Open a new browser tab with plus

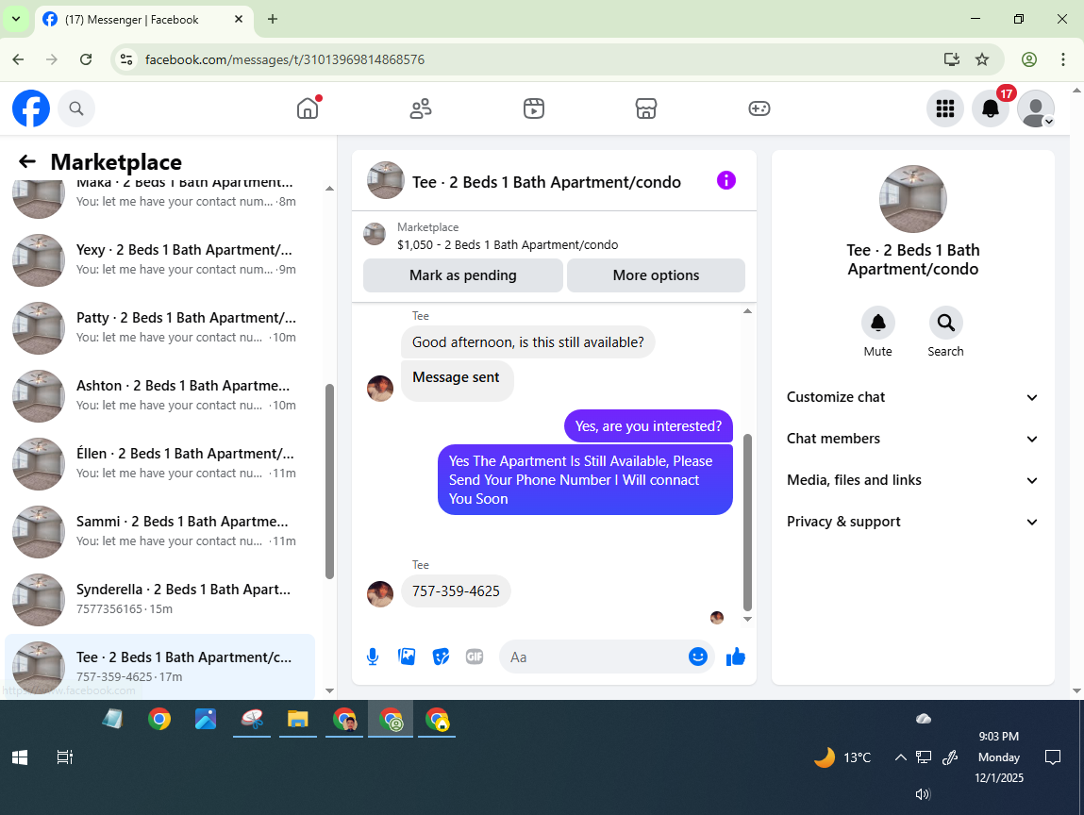click(x=273, y=20)
